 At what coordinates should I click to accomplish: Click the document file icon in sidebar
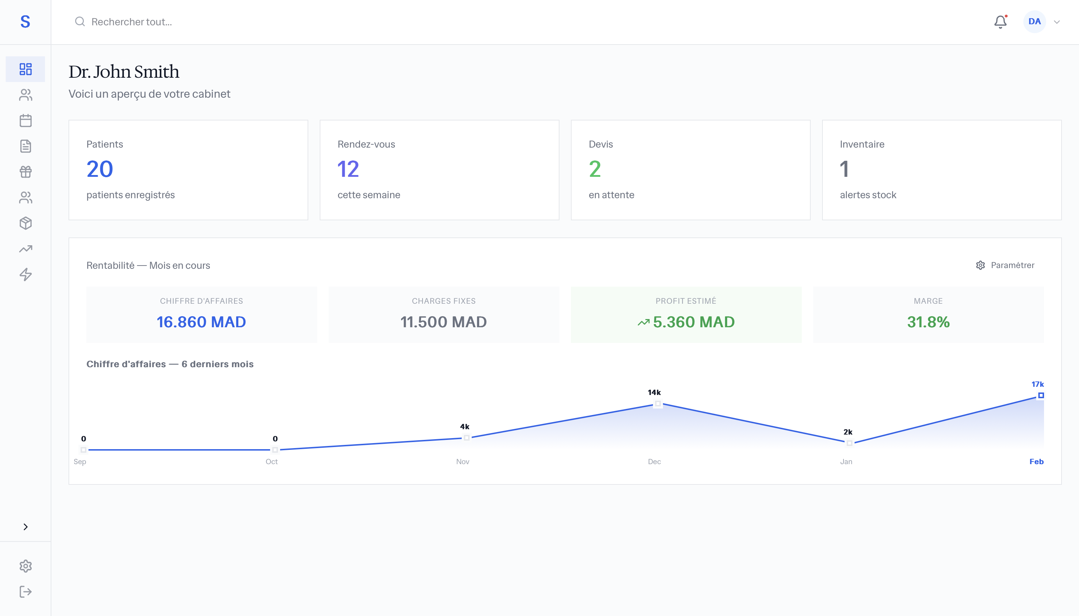(x=25, y=147)
